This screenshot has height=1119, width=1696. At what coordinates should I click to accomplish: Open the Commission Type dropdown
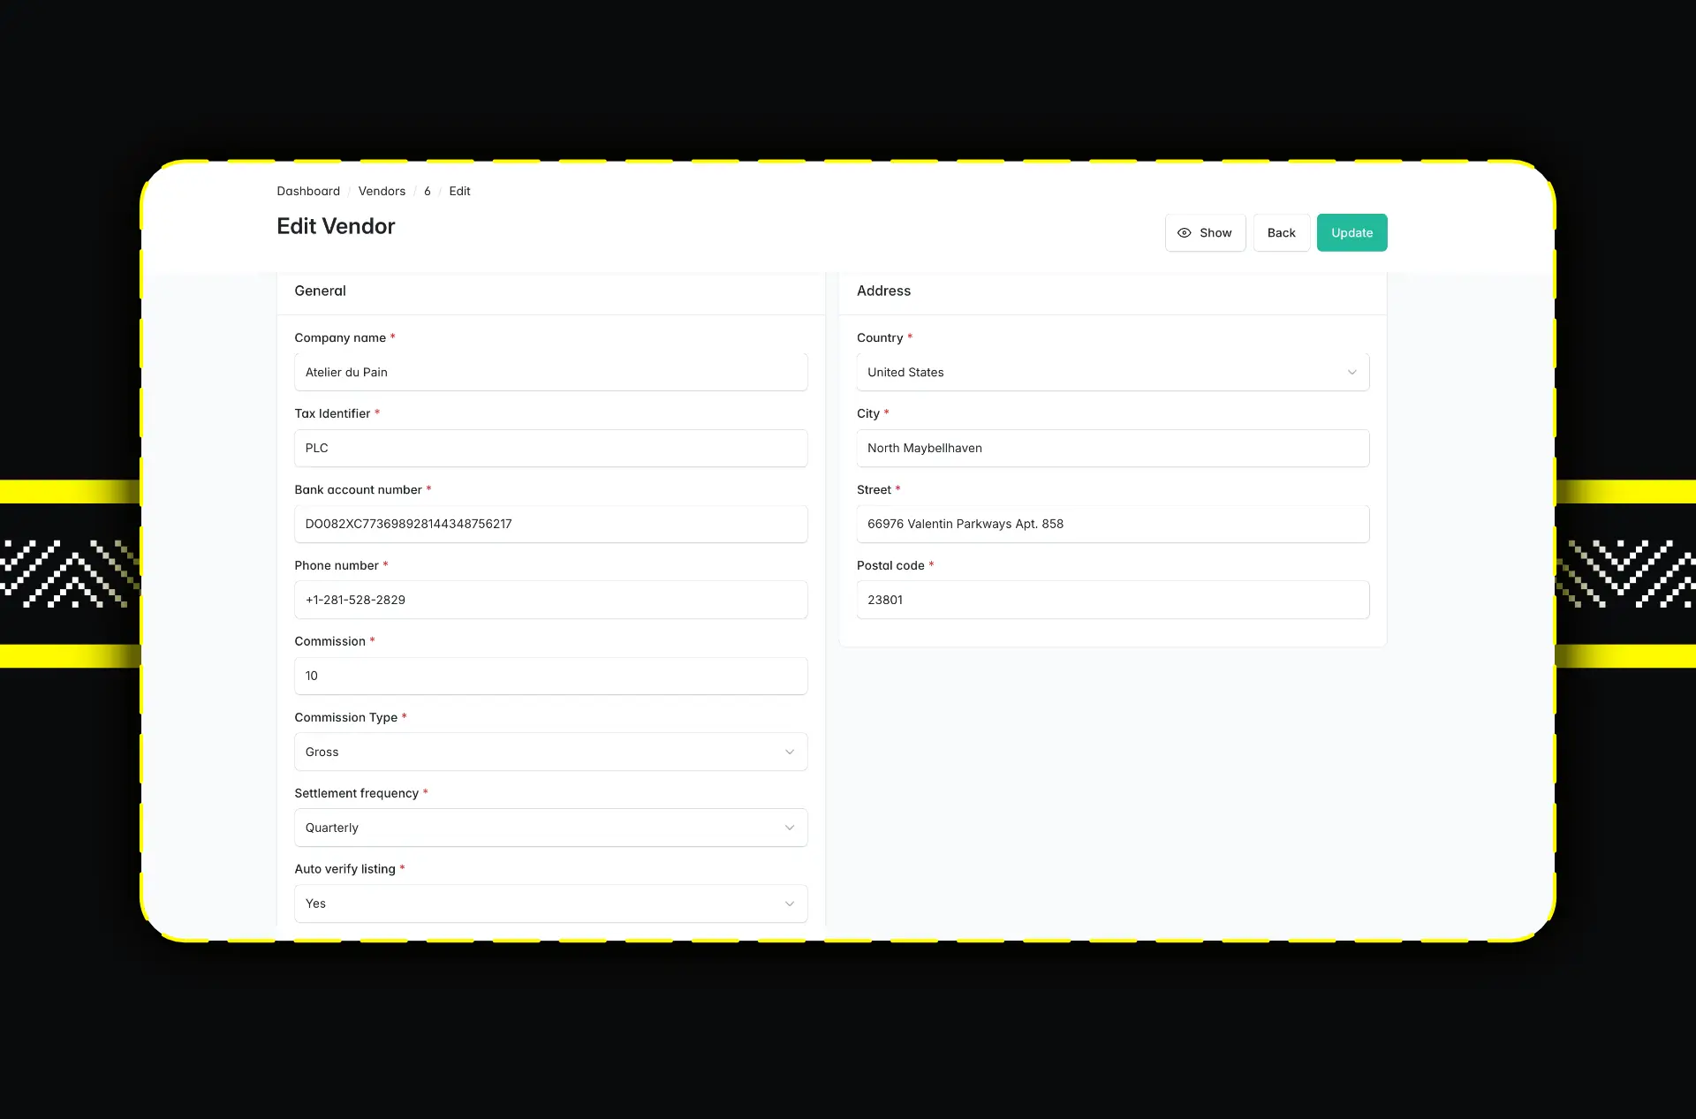(550, 752)
